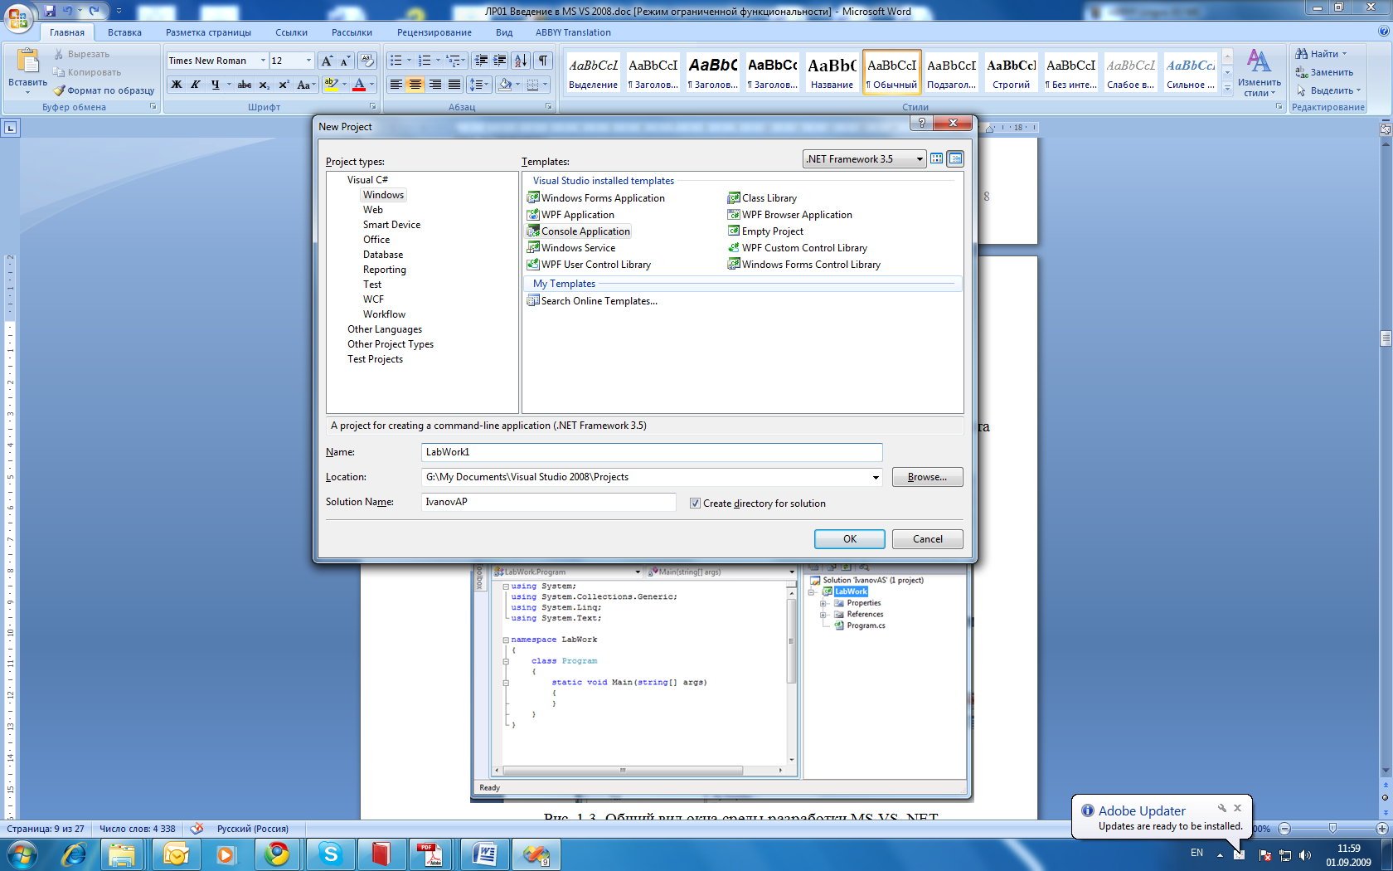Click the Sort icon in Абзац group

[x=521, y=61]
